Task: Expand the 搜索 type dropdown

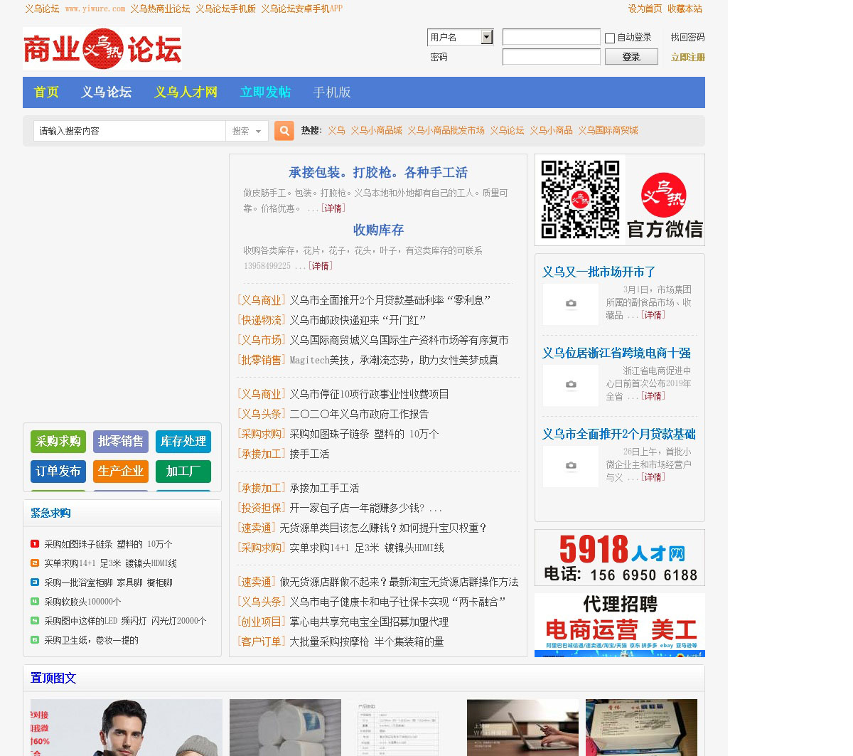Action: click(x=247, y=131)
